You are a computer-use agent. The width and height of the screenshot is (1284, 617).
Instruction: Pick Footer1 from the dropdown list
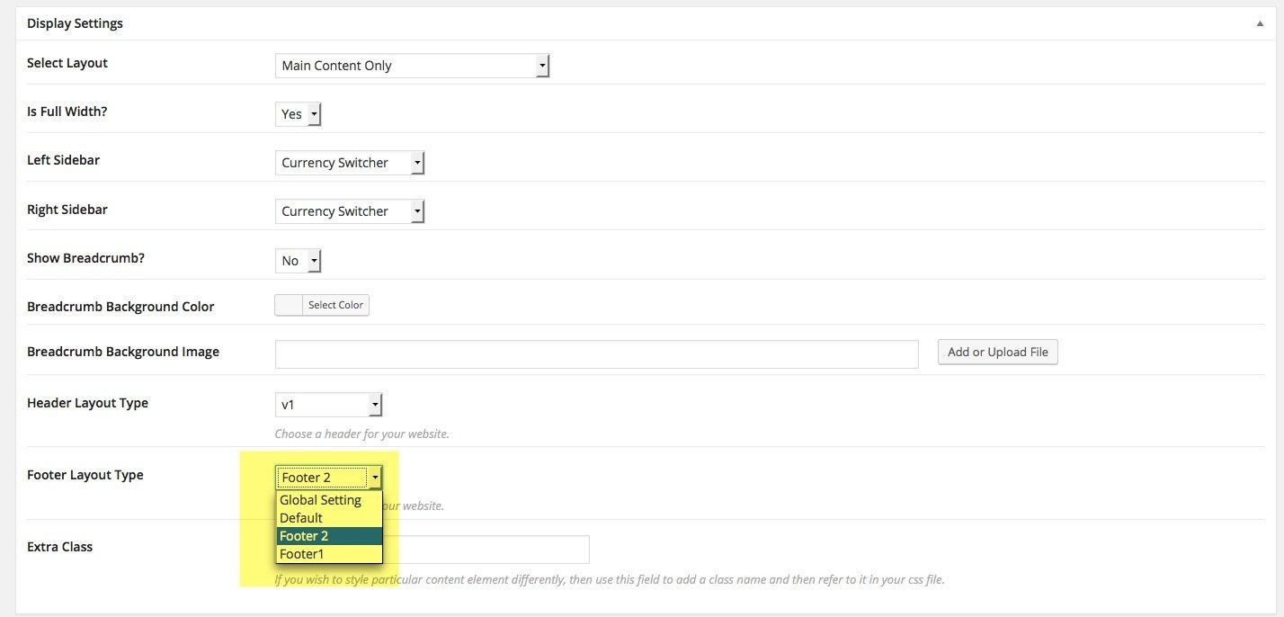pyautogui.click(x=302, y=554)
